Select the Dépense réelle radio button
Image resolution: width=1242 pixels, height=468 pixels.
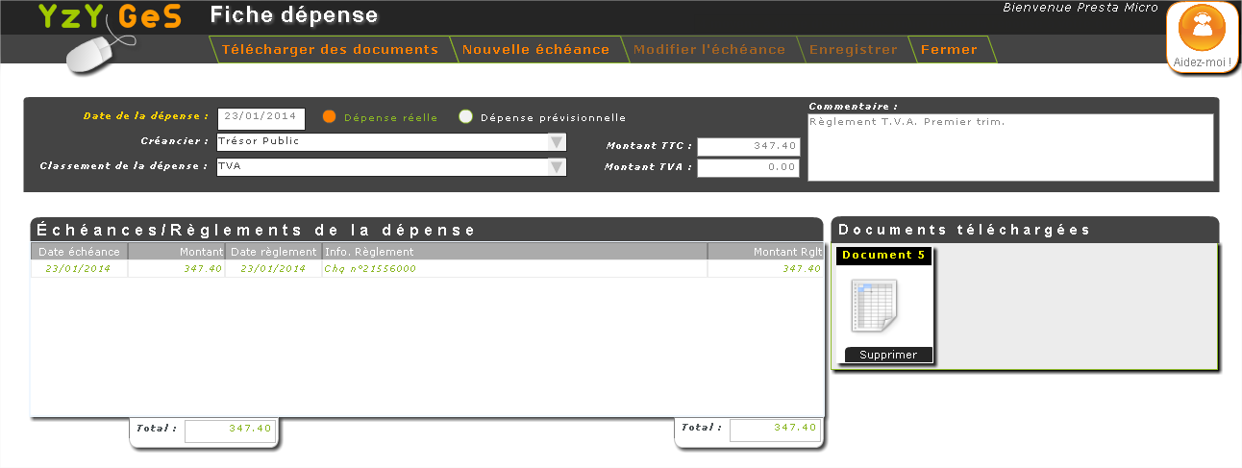(x=330, y=117)
